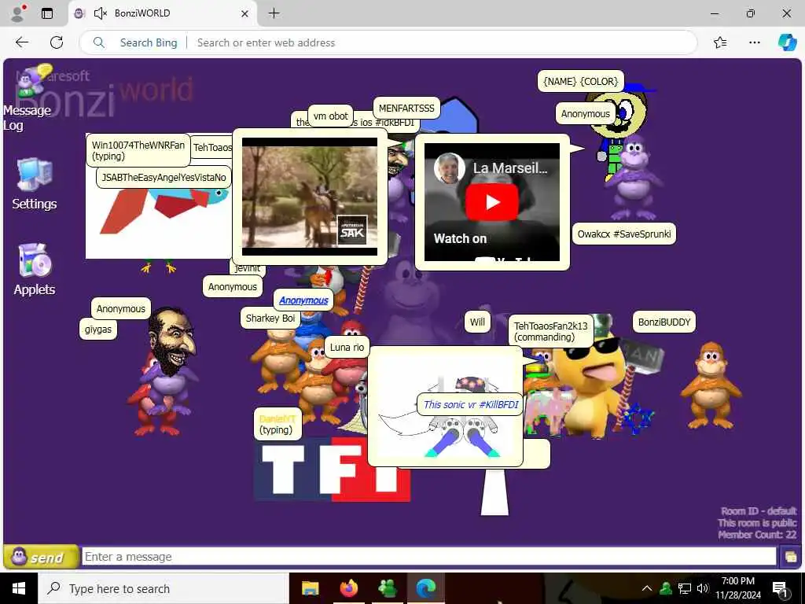805x604 pixels.
Task: Click the Edge taskbar icon
Action: [x=425, y=588]
